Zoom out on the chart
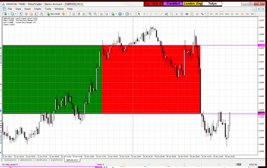267x168 pixels. point(95,14)
